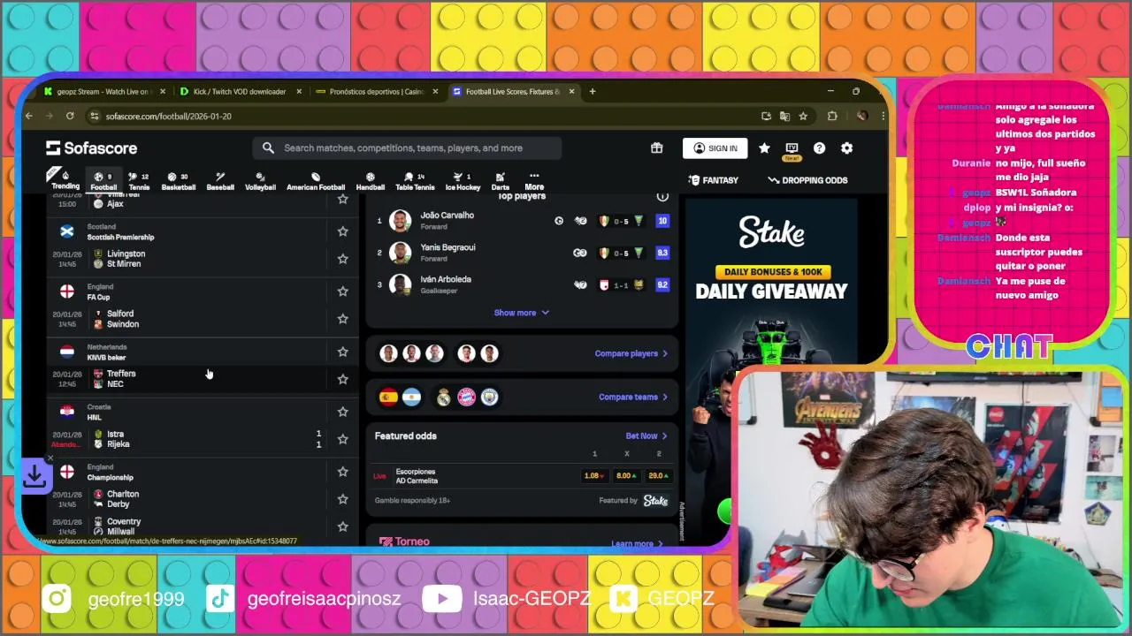Favorite the Istra vs Rijeka match

click(342, 439)
